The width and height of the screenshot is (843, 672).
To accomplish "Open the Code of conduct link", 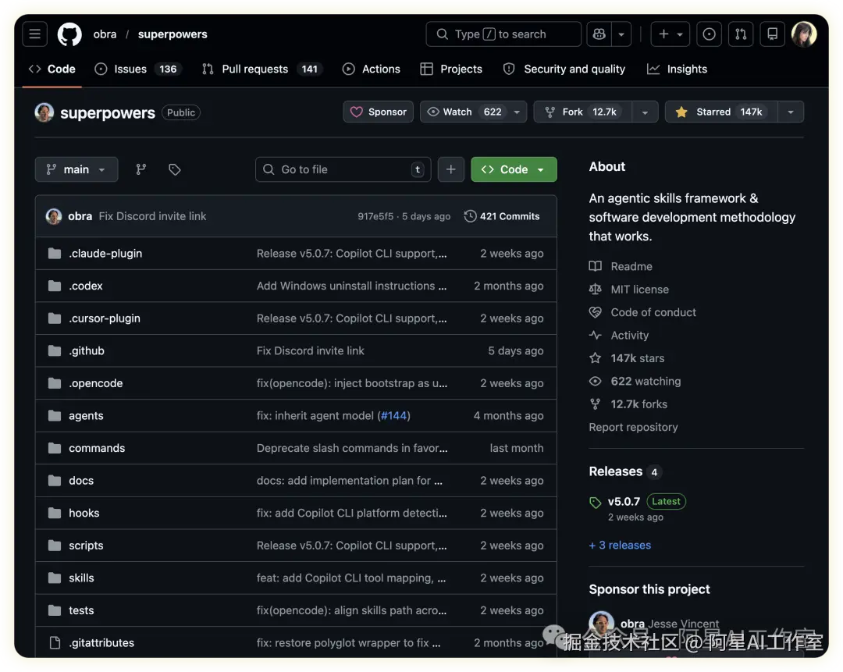I will (642, 312).
